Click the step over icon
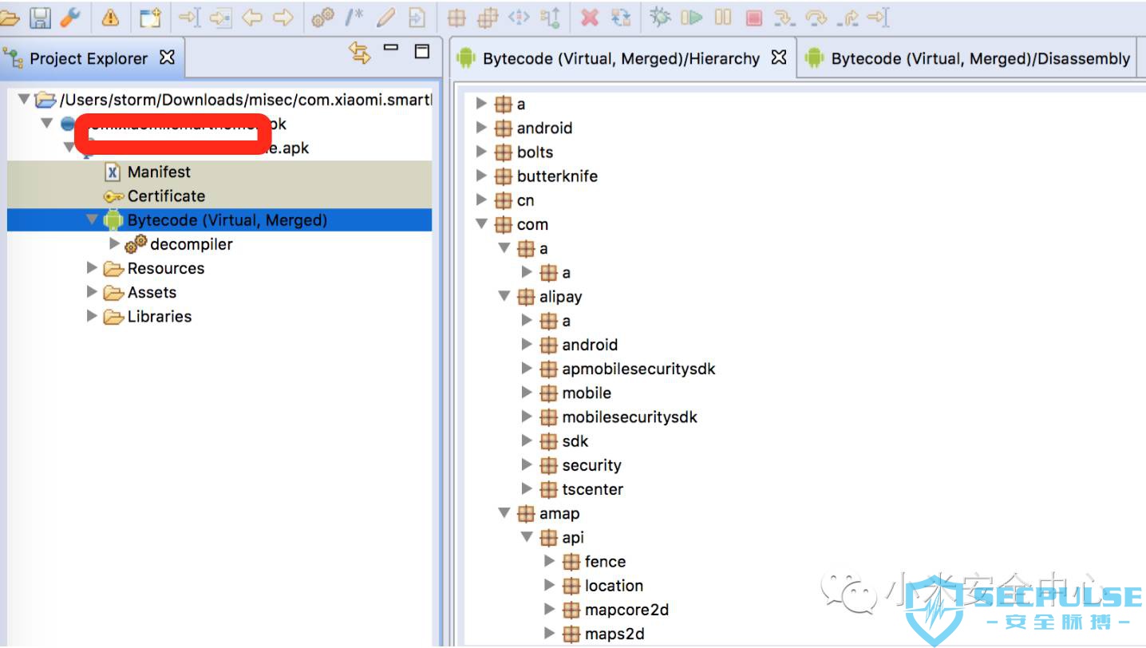Viewport: 1146px width, 648px height. coord(816,18)
